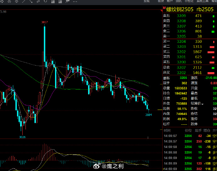
Task: Expand the 结算价 dropdown arrow
Action: coord(203,104)
